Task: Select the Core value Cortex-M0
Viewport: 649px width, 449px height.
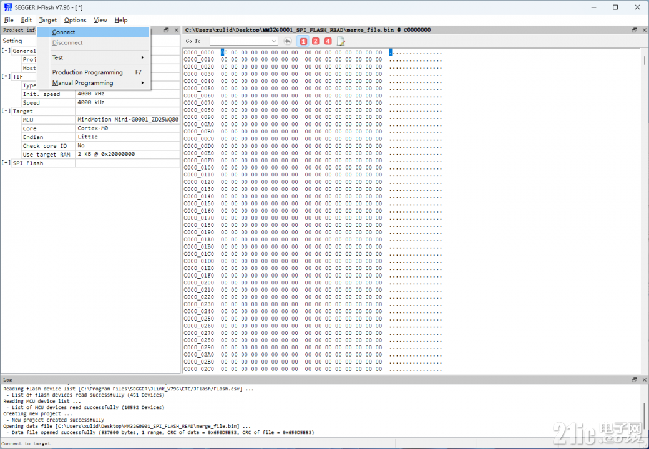Action: [128, 128]
